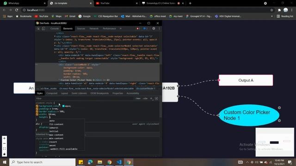Screen dimensions: 296x166
Task: Open the Properties pane tab
Action: point(117,93)
